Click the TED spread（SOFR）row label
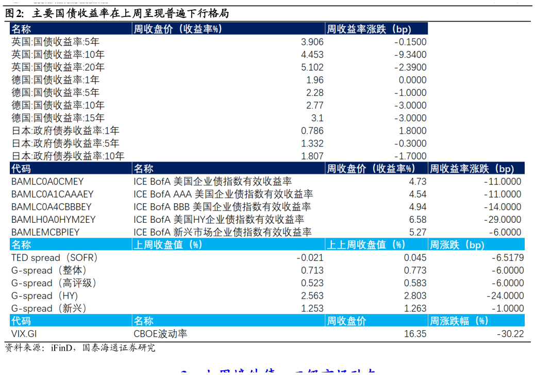Image resolution: width=535 pixels, height=375 pixels. coord(55,257)
